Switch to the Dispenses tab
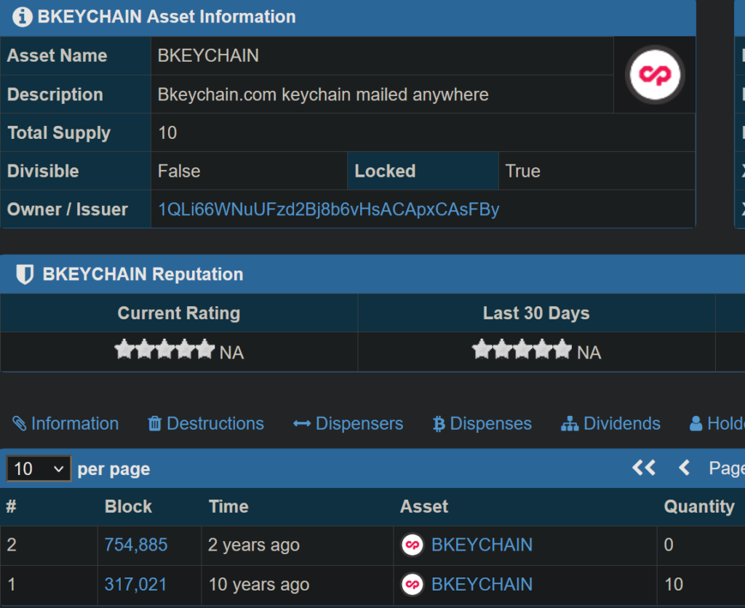 [x=482, y=423]
